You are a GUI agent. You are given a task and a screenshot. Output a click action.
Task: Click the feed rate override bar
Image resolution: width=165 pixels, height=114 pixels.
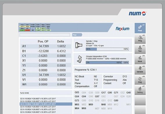[x=107, y=63]
